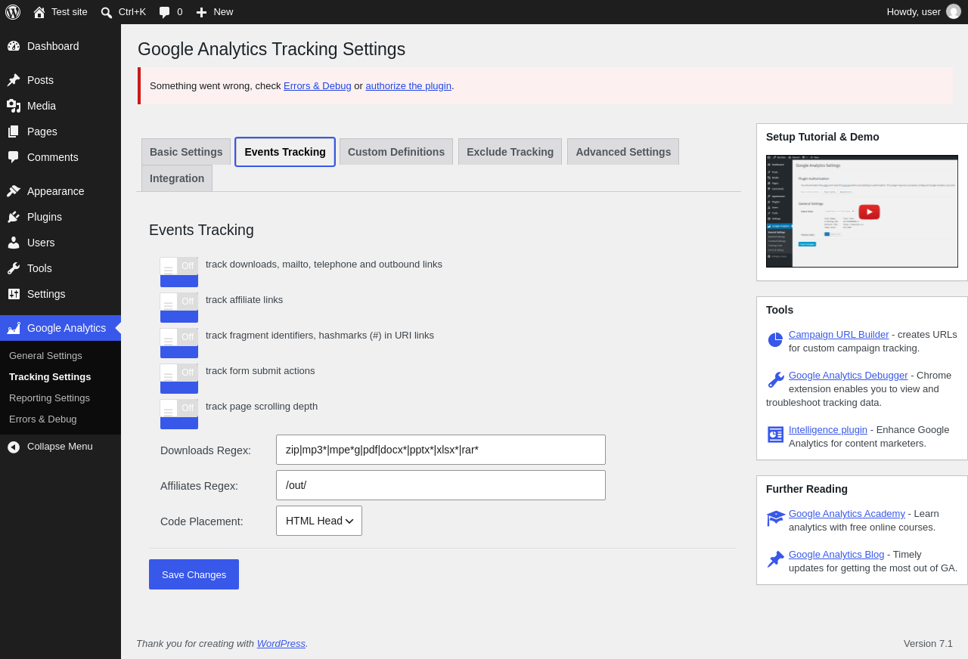This screenshot has width=968, height=659.
Task: Open Google Analytics Academy link
Action: pos(847,513)
